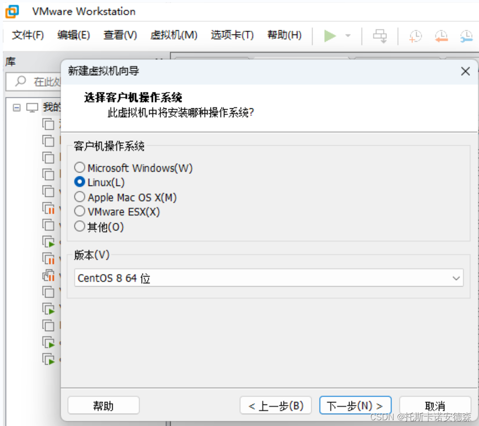This screenshot has width=479, height=426.
Task: Click the 选择客户机操作系统 heading
Action: tap(133, 98)
